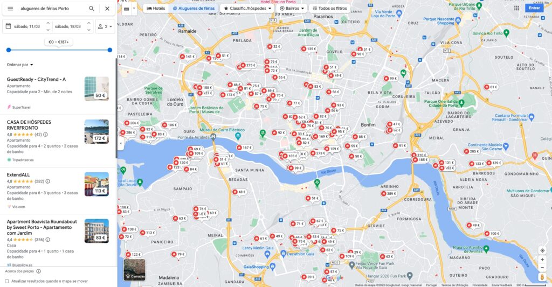This screenshot has height=287, width=552.
Task: Toggle the Camadas layers map view
Action: pyautogui.click(x=134, y=270)
